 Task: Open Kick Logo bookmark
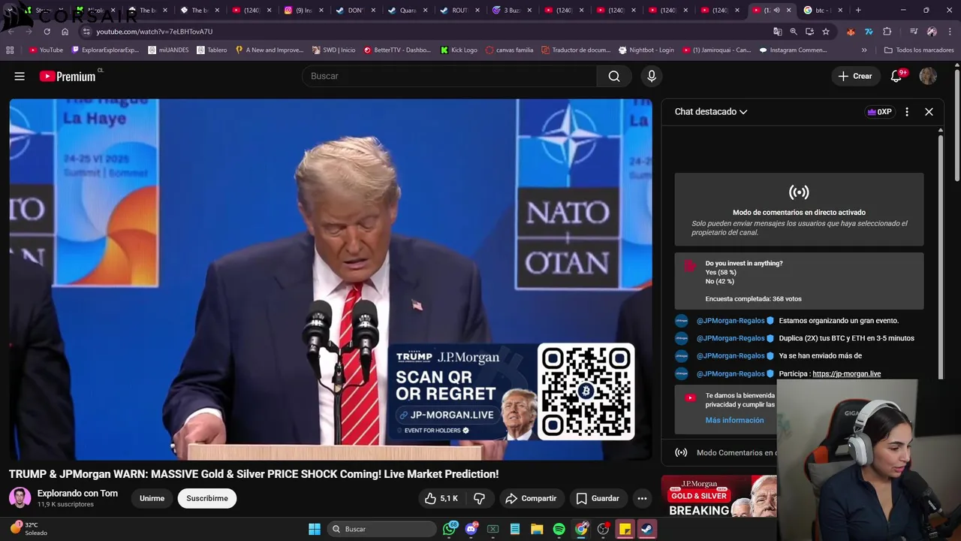tap(459, 50)
